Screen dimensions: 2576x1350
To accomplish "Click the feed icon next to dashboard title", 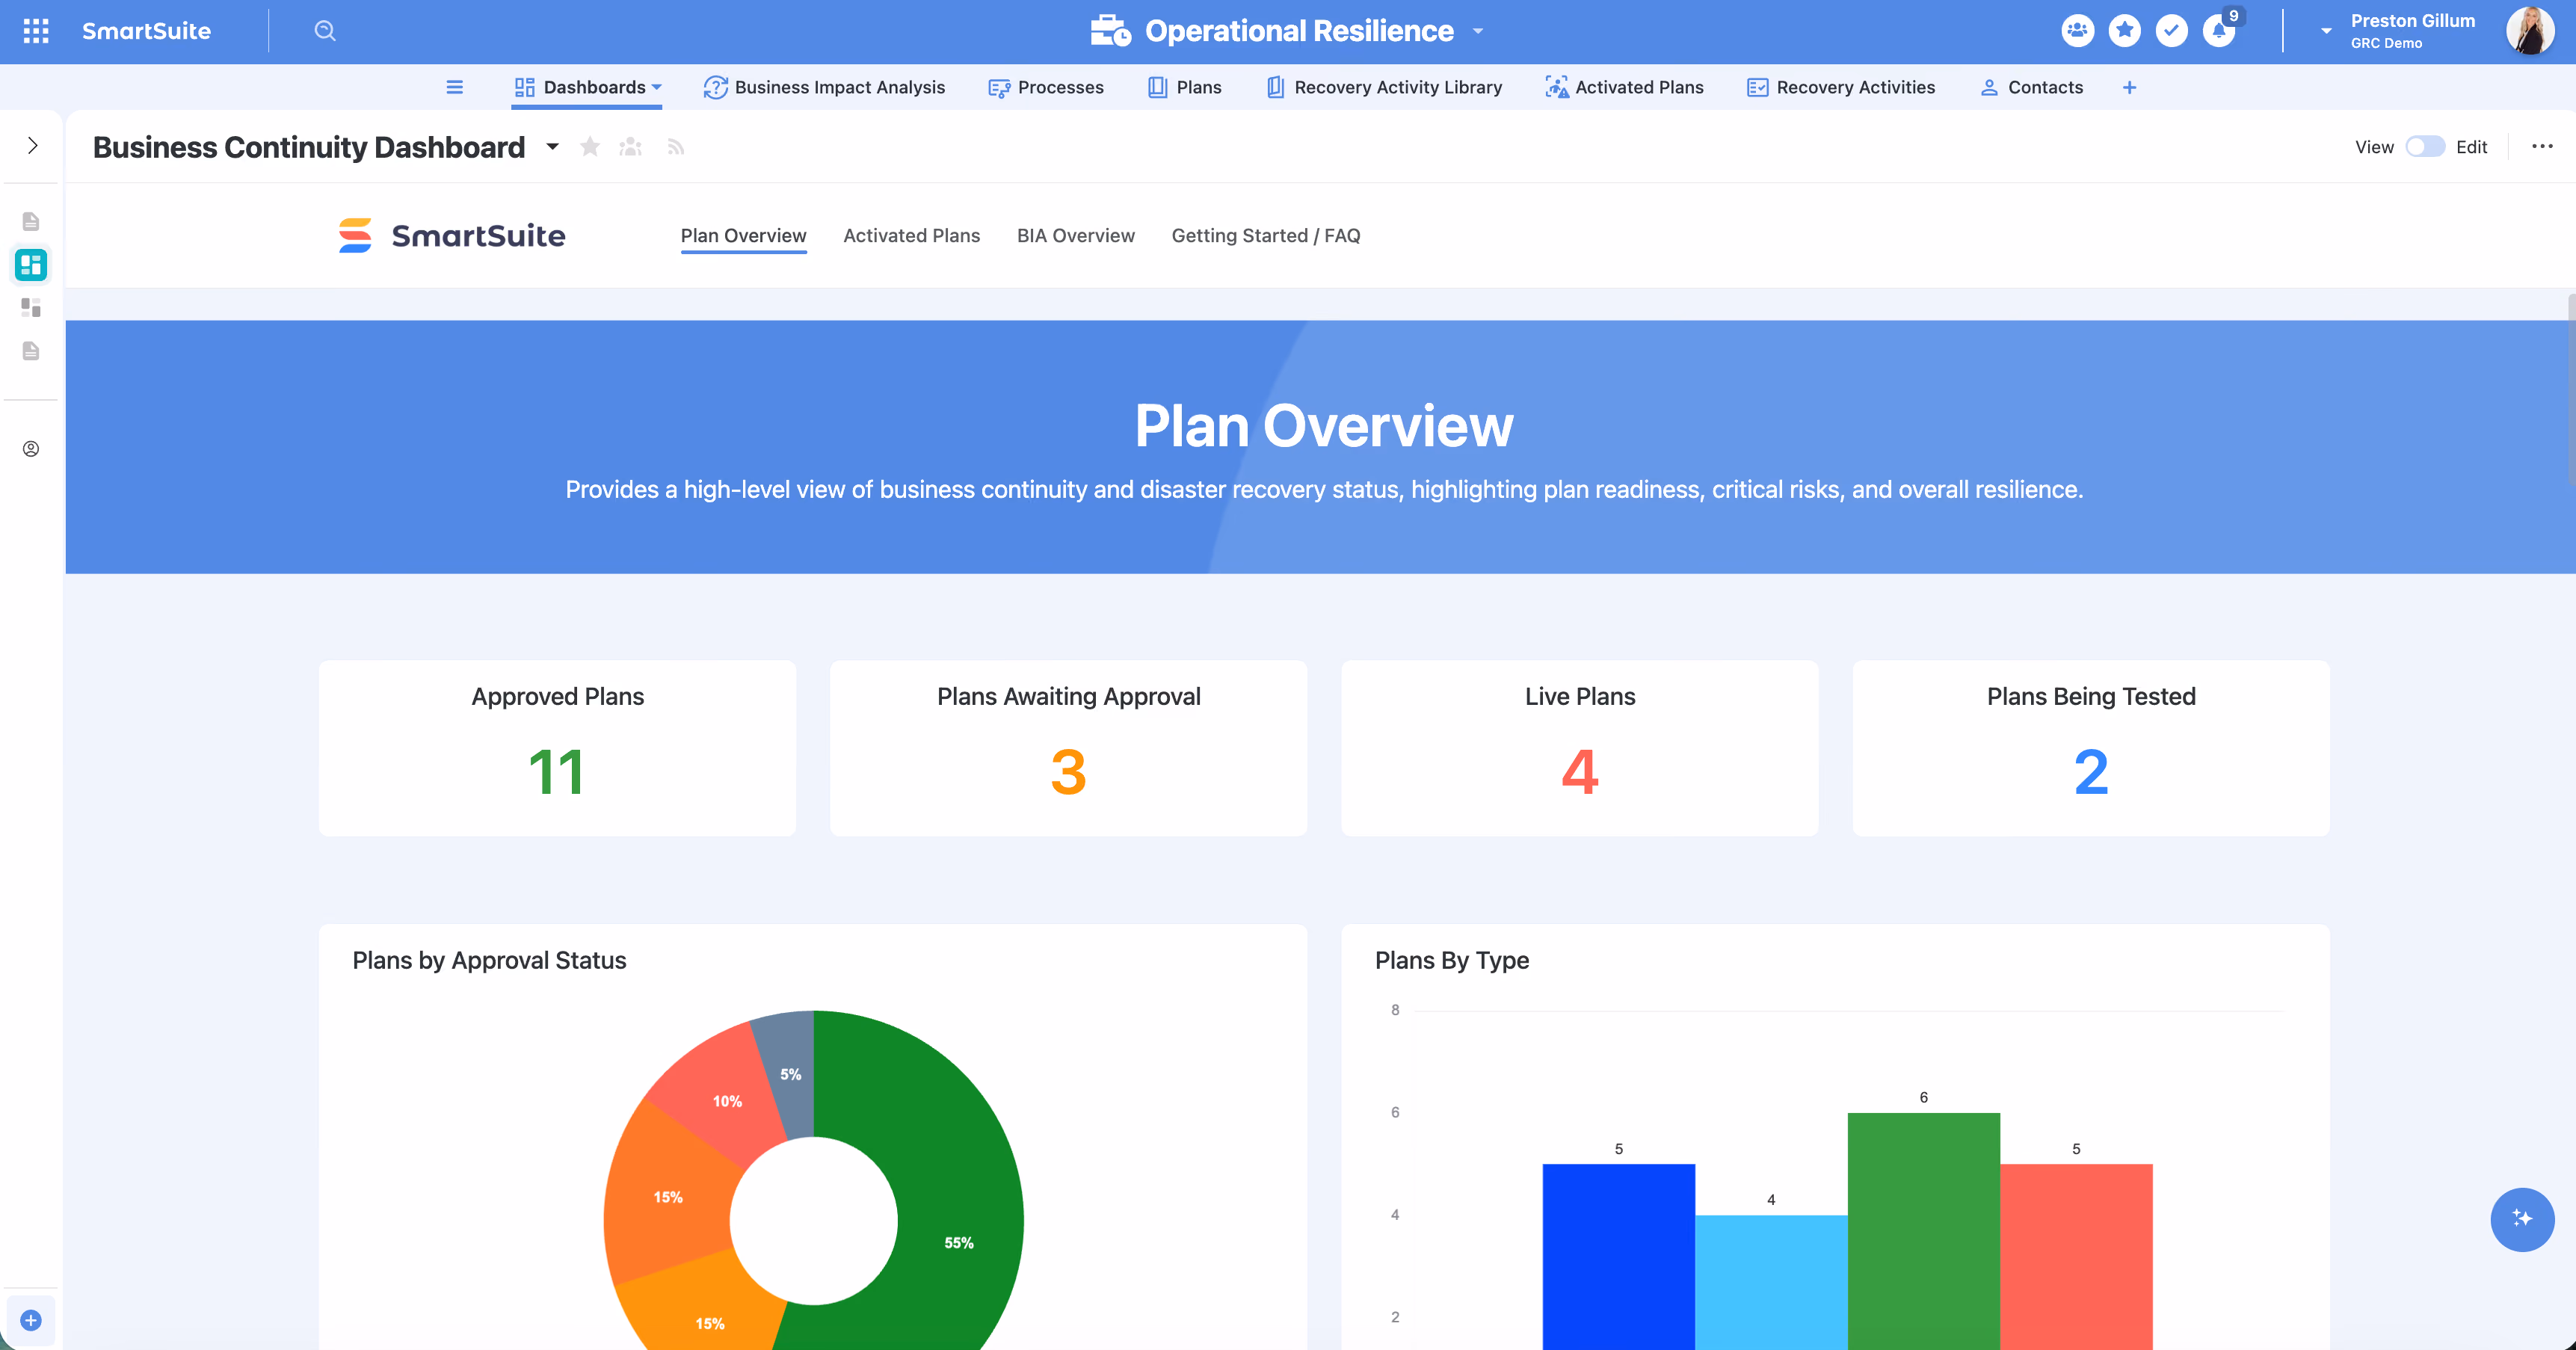I will point(676,147).
